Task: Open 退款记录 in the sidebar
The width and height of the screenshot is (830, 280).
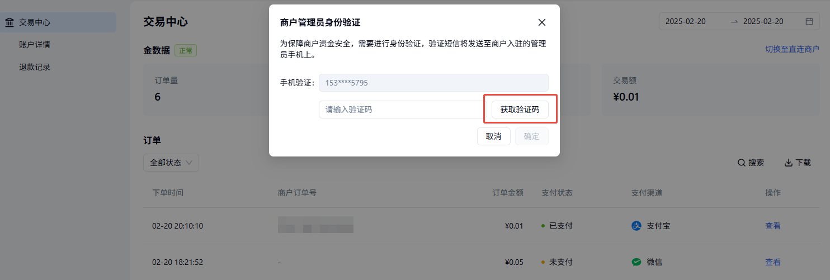Action: coord(35,67)
